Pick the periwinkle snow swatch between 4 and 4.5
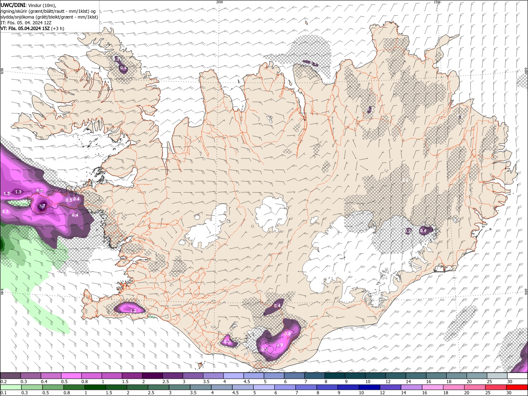Image resolution: width=528 pixels, height=396 pixels. 233,376
